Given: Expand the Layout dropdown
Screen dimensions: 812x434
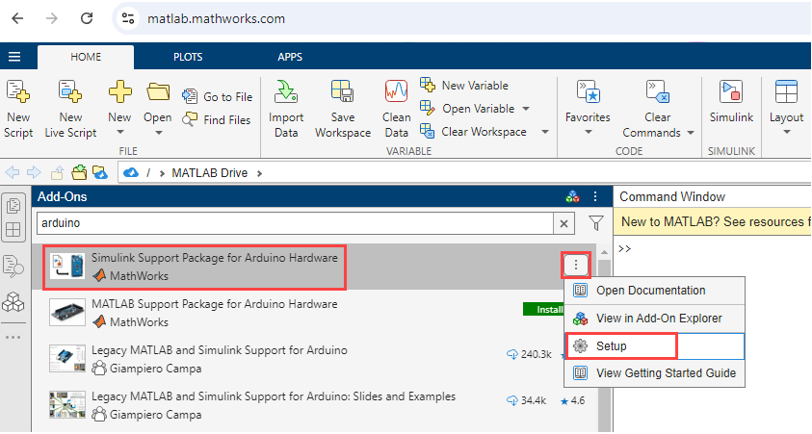Looking at the screenshot, I should tap(786, 133).
